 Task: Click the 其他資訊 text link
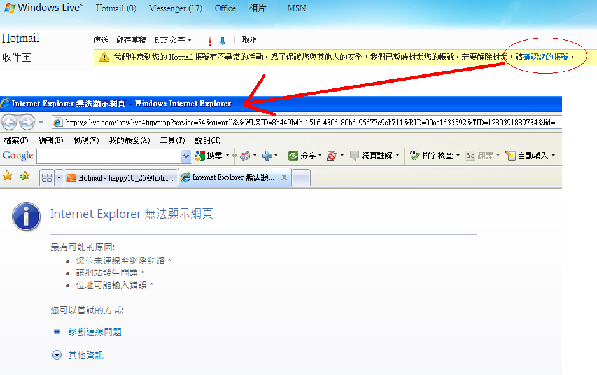point(86,355)
